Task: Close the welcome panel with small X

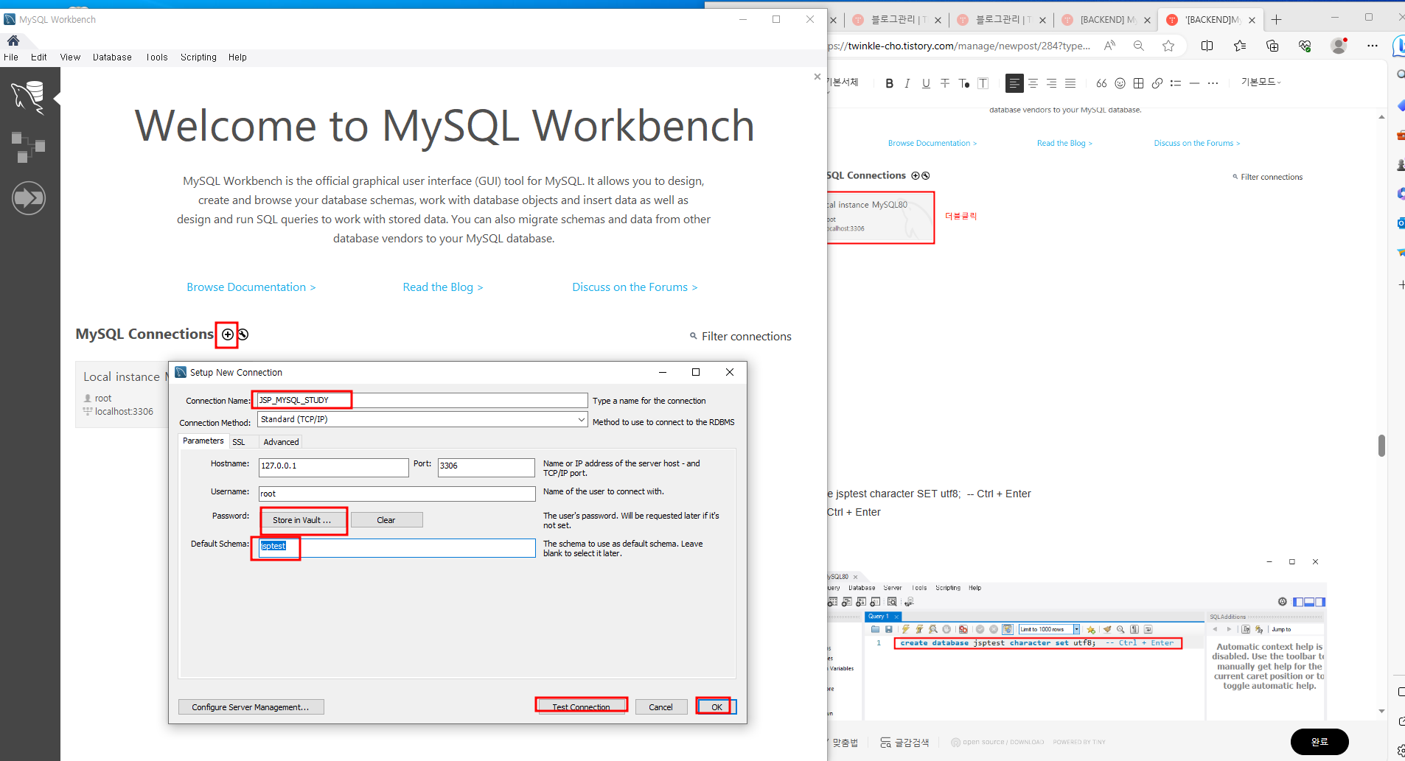Action: 817,77
